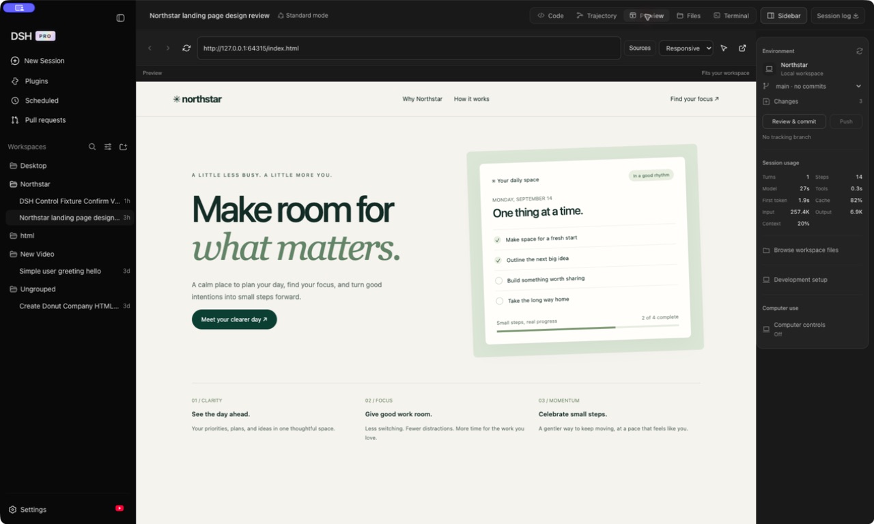Go forward in the preview browser
The width and height of the screenshot is (874, 524).
click(168, 48)
